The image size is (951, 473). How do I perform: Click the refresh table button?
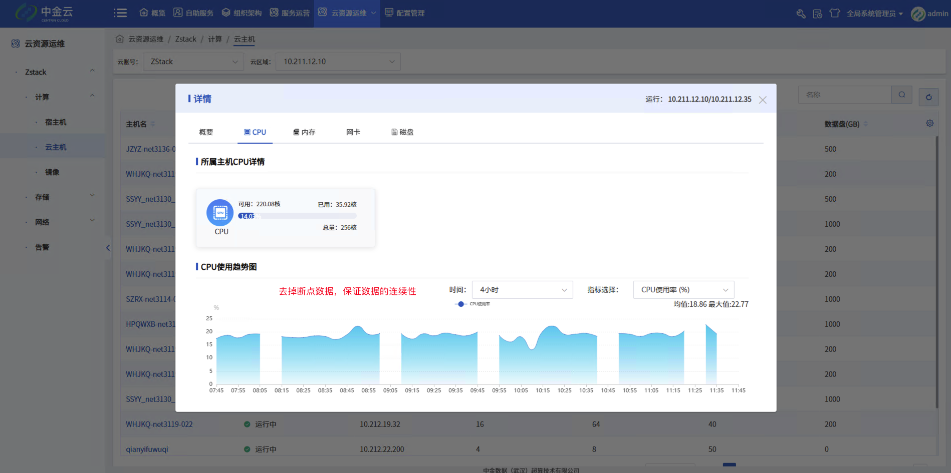tap(928, 97)
